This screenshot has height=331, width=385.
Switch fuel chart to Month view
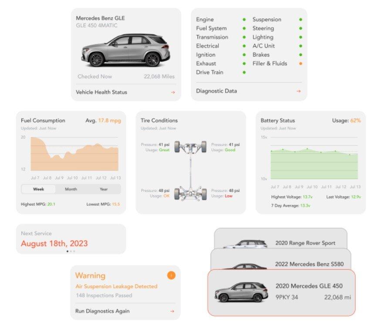pyautogui.click(x=71, y=189)
